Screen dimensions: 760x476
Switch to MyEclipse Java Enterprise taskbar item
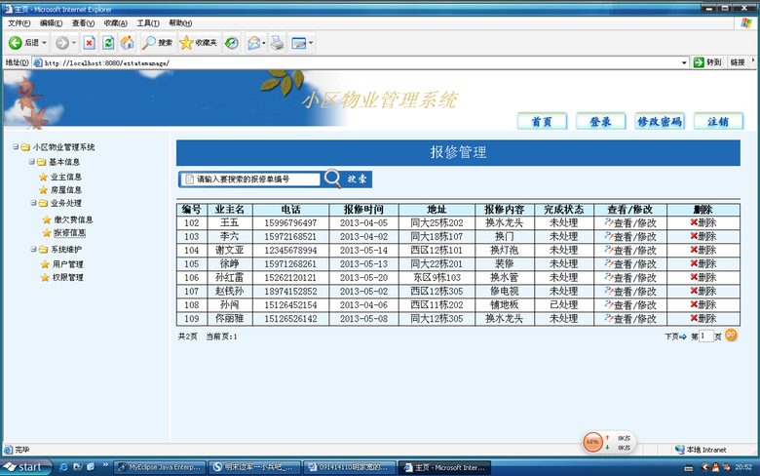pos(160,467)
